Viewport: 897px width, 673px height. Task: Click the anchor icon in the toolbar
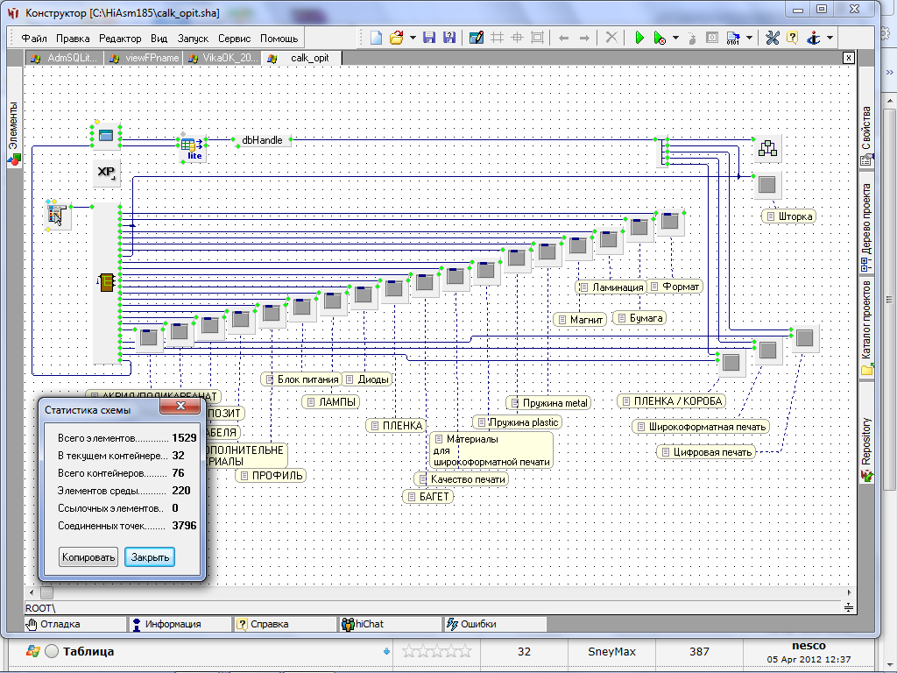tap(813, 38)
